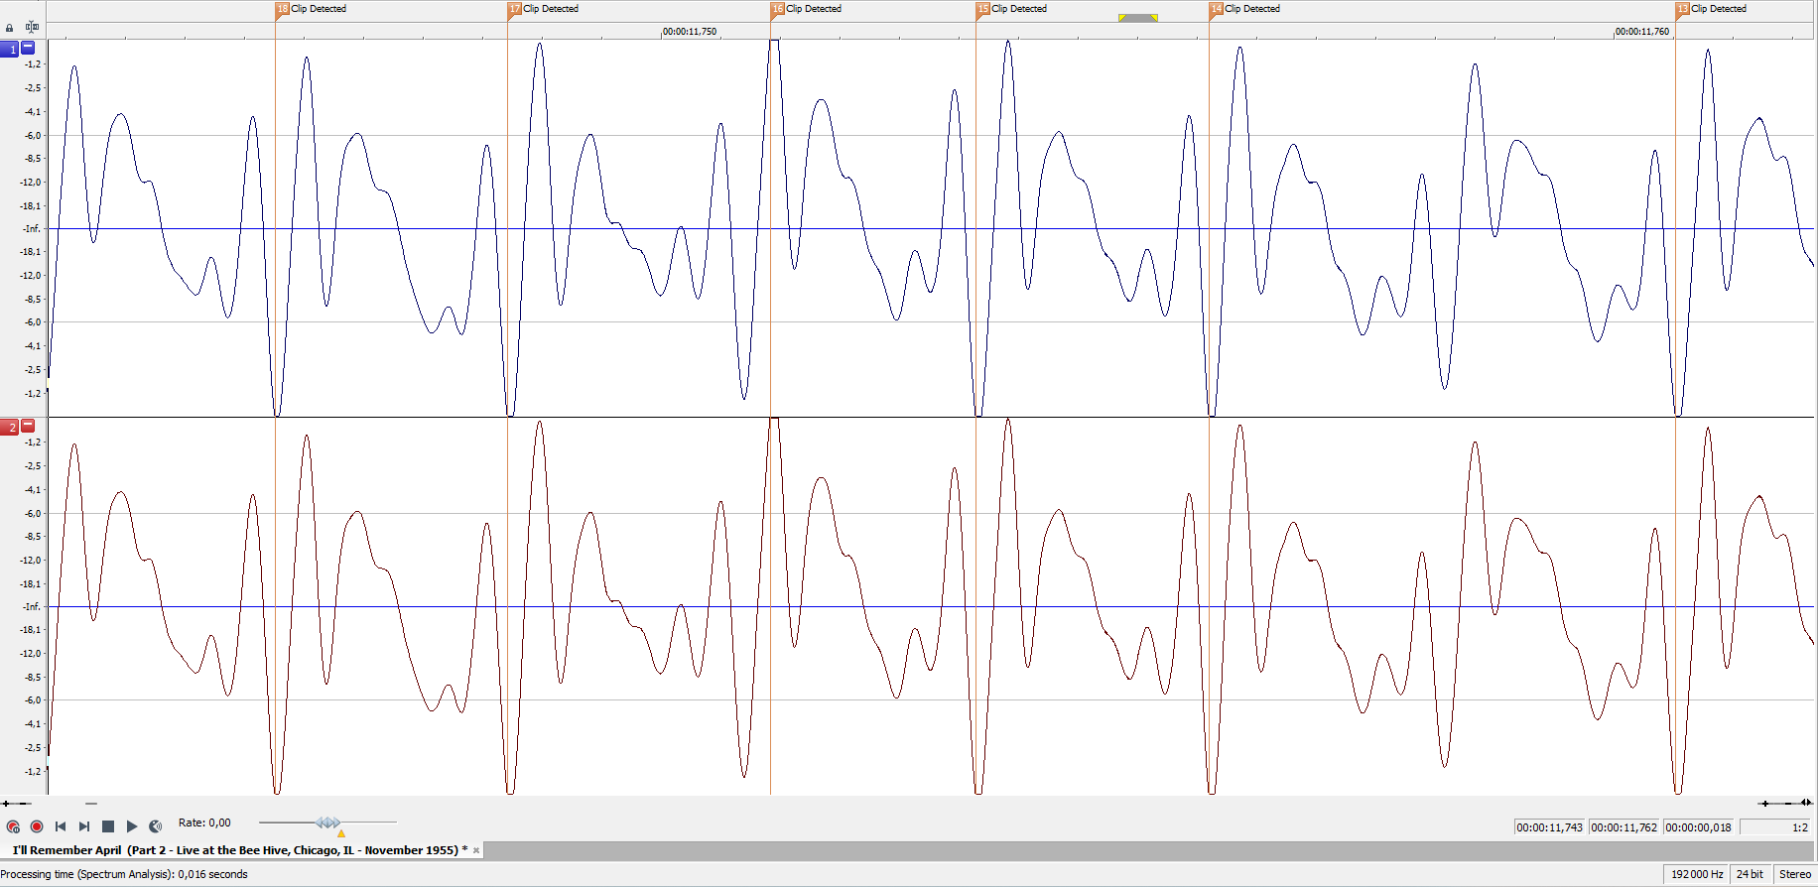Screen dimensions: 1818x887
Task: Collapse channel 2 with red minus button
Action: tap(28, 427)
